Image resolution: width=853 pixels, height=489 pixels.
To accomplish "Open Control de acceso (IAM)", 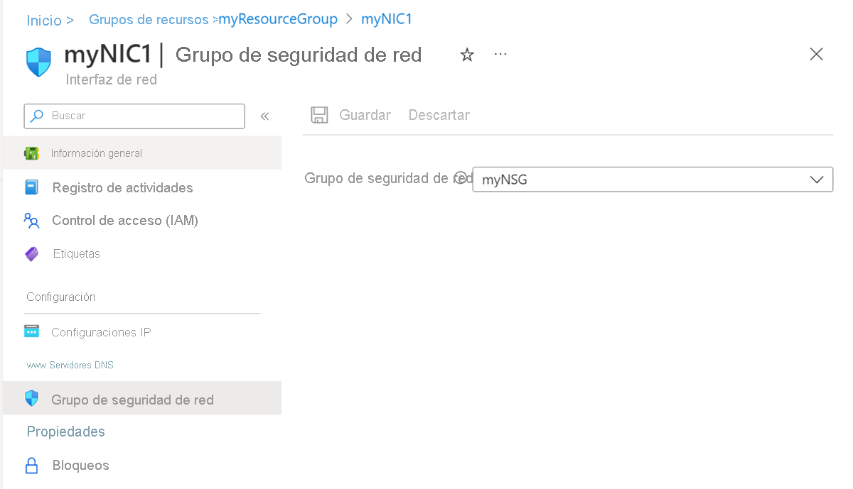I will (125, 221).
